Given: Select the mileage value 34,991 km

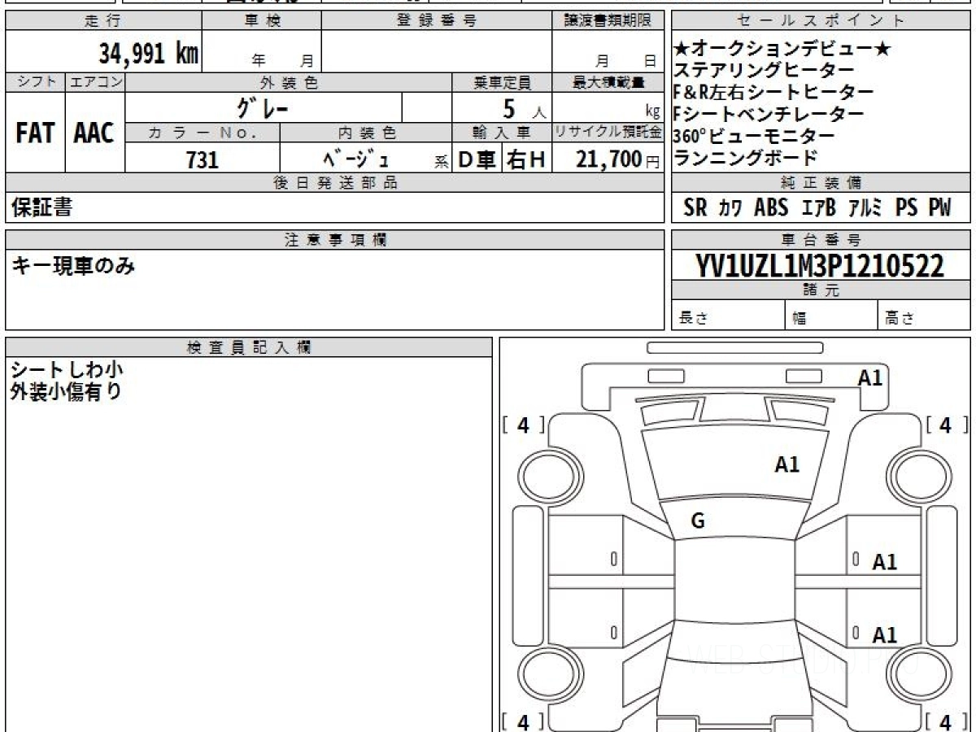Looking at the screenshot, I should coord(149,54).
